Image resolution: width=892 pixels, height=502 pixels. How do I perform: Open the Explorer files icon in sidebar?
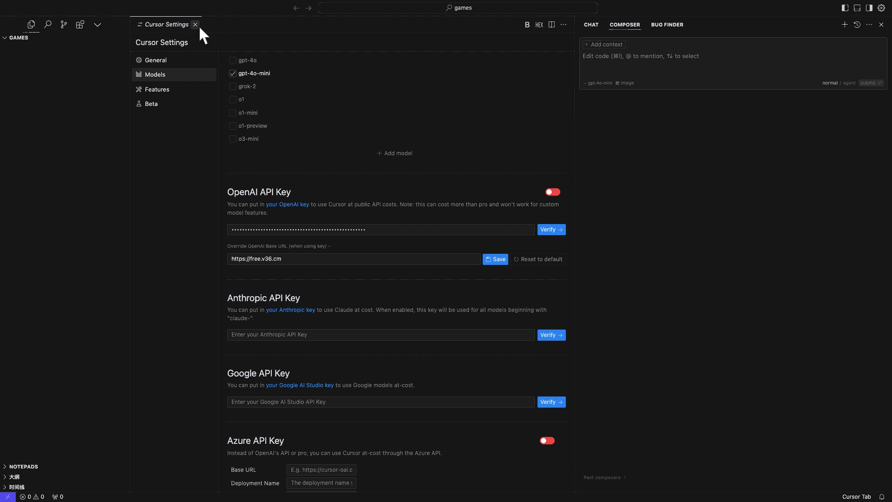pyautogui.click(x=31, y=25)
